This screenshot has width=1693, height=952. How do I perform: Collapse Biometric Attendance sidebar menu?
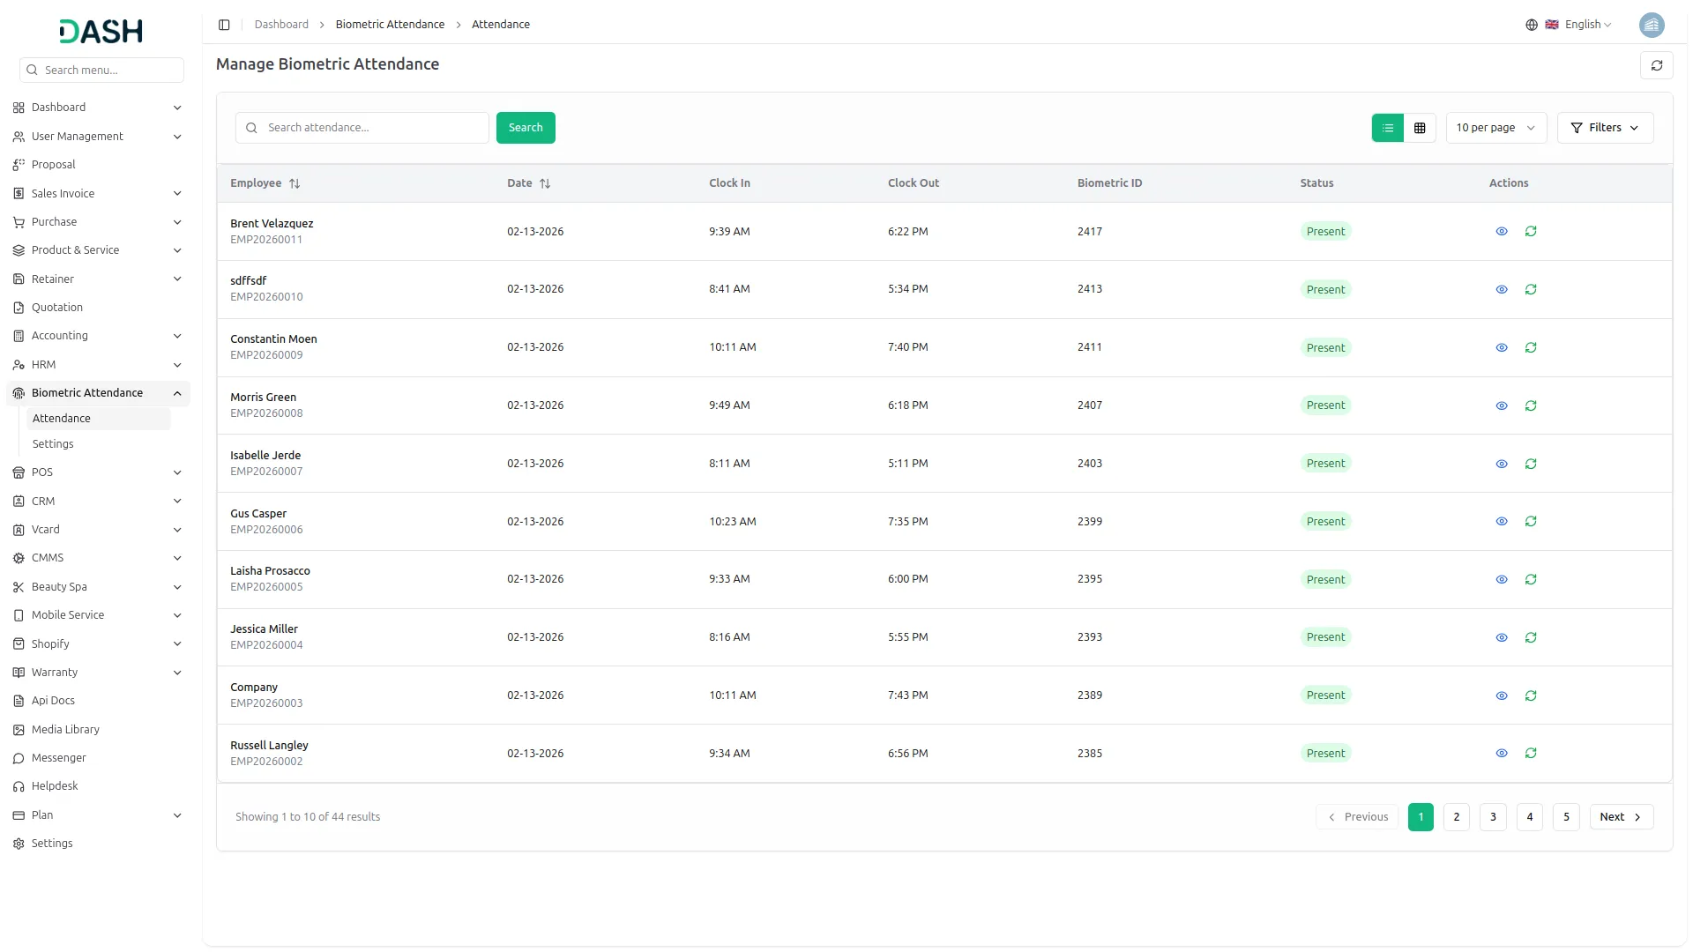click(97, 393)
